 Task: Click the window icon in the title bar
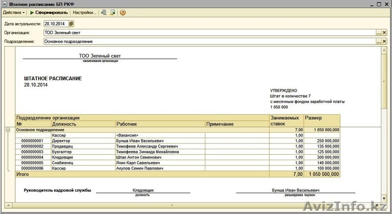4,4
